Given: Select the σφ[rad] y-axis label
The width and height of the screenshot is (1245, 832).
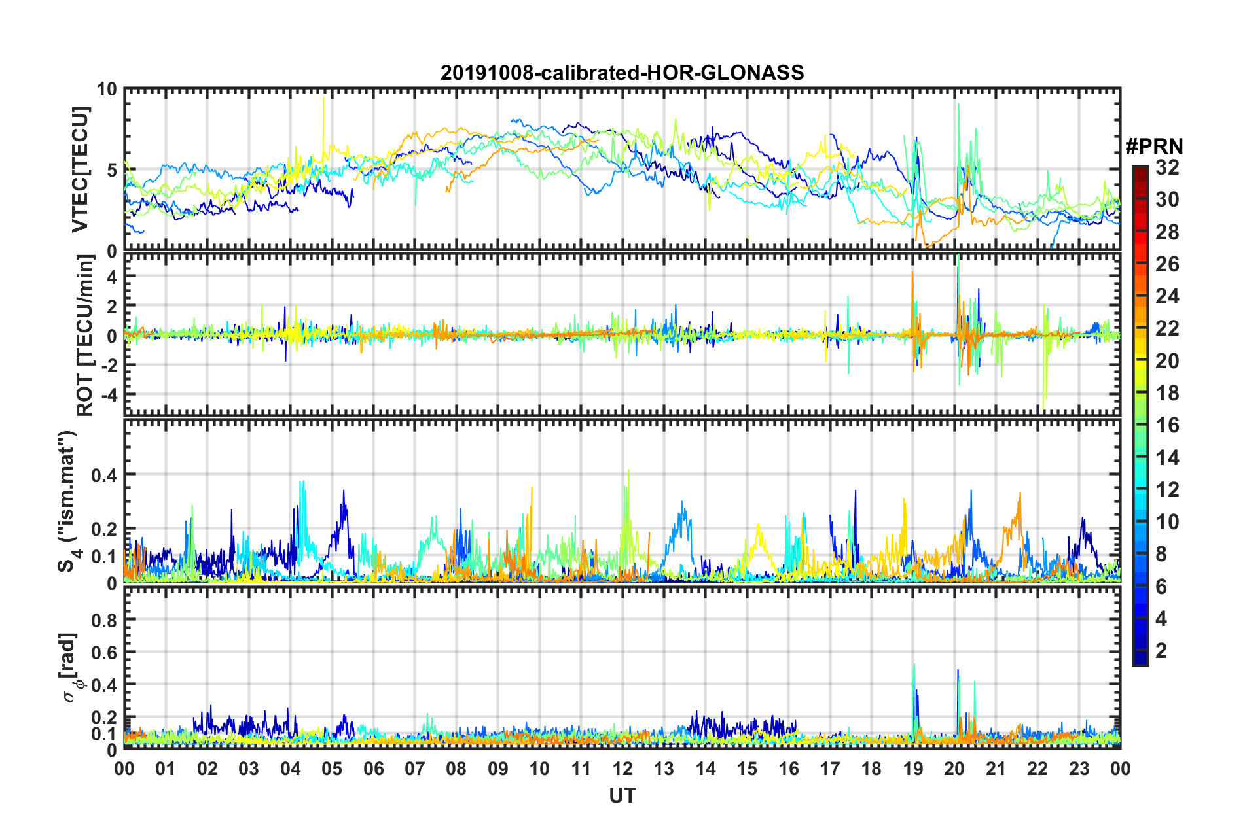Looking at the screenshot, I should point(72,668).
